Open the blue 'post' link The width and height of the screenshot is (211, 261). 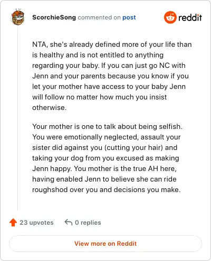[x=129, y=17]
